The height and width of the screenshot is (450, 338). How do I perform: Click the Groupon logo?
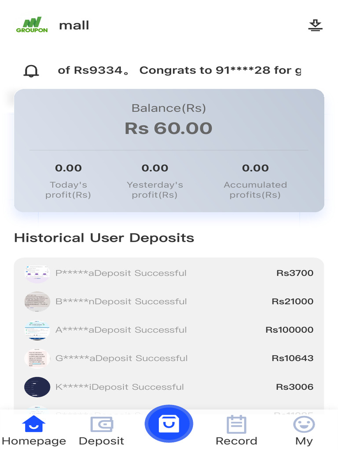[32, 25]
